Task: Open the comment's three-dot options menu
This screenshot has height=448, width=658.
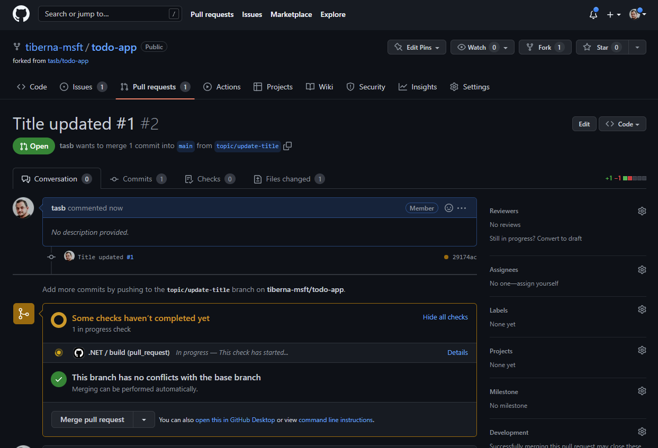Action: click(x=462, y=208)
